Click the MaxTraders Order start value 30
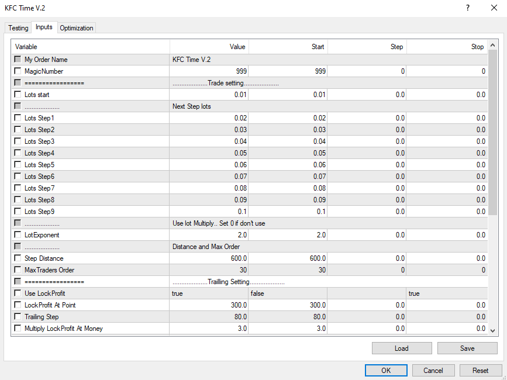507x380 pixels. (288, 270)
